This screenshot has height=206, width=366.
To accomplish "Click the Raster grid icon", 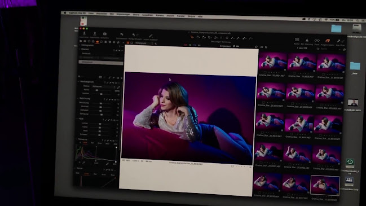I will pyautogui.click(x=297, y=40).
